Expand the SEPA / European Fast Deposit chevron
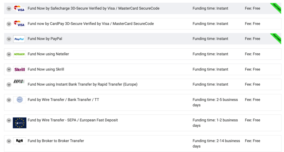284x152 pixels. click(x=9, y=120)
